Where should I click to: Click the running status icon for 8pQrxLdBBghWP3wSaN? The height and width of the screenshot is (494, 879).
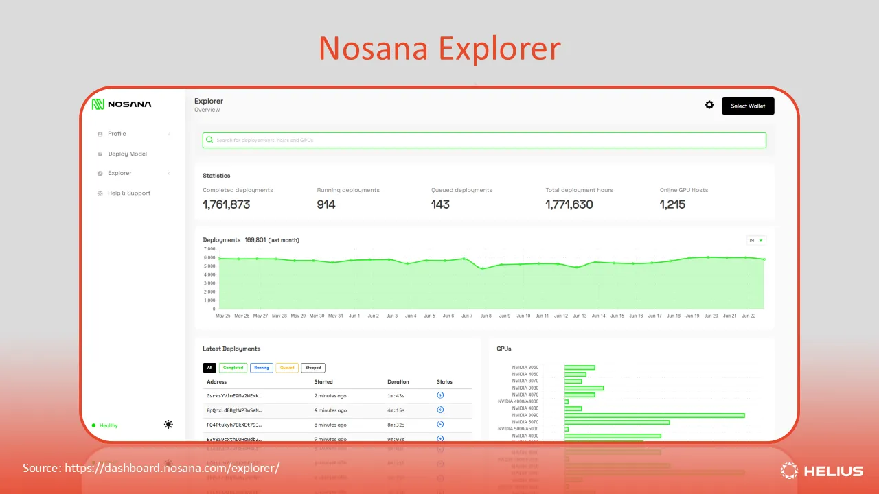tap(440, 410)
